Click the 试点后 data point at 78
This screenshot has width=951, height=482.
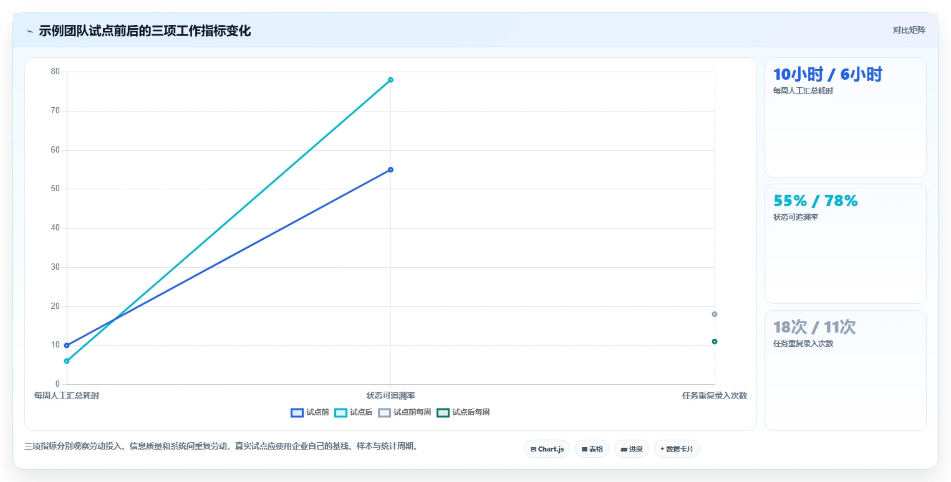click(x=390, y=80)
